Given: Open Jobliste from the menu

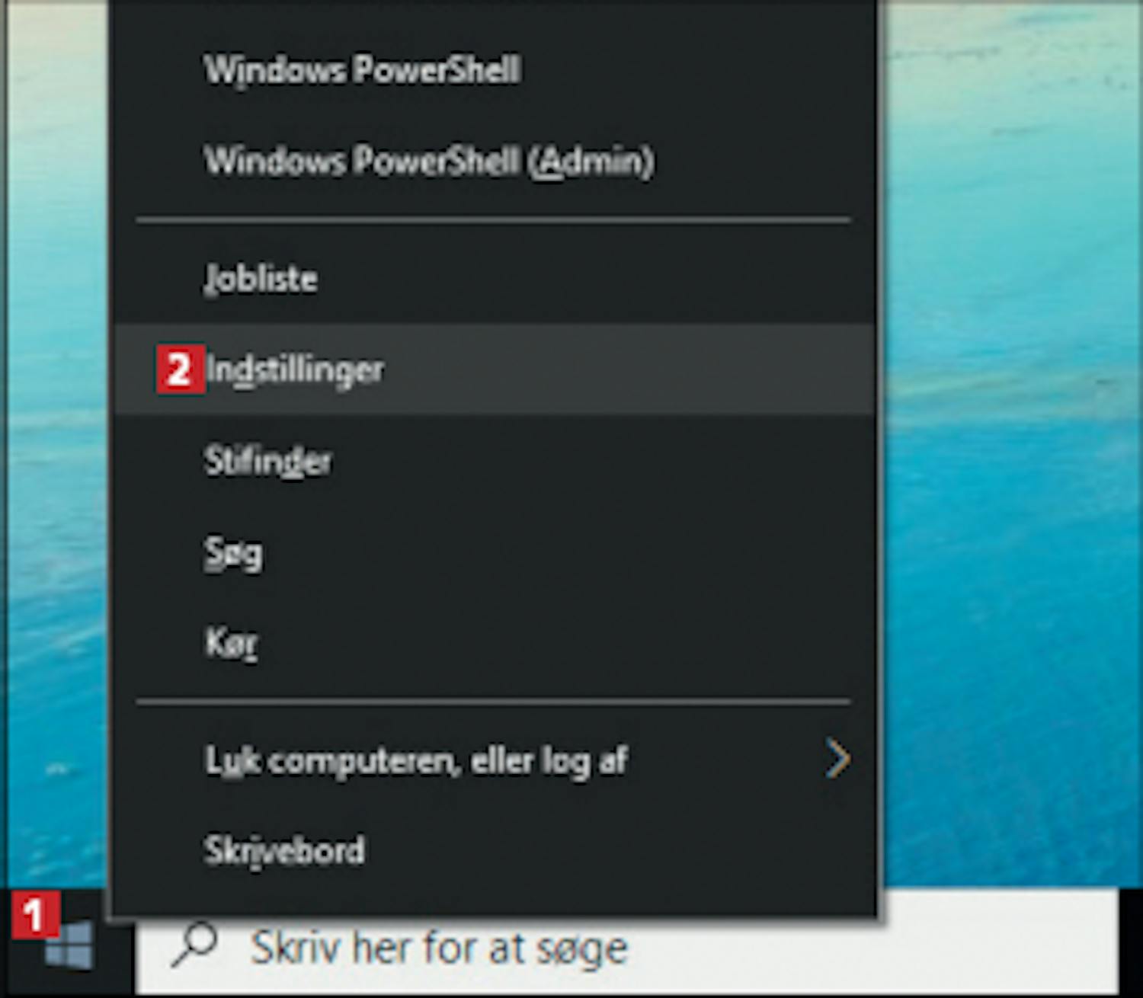Looking at the screenshot, I should click(494, 278).
